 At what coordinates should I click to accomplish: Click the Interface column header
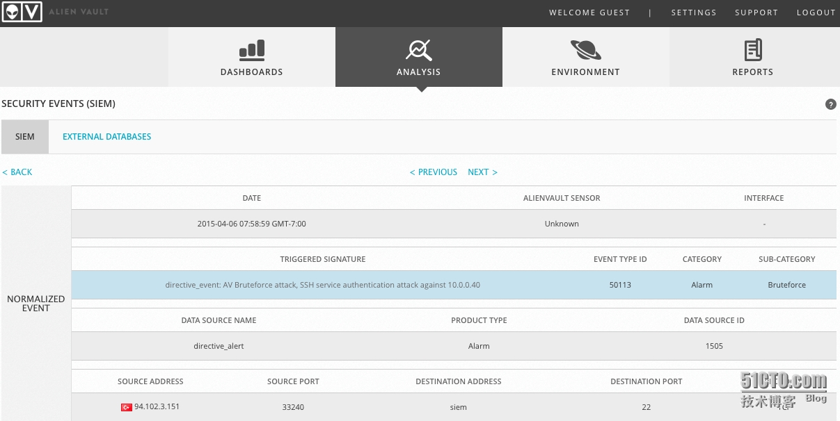point(763,198)
